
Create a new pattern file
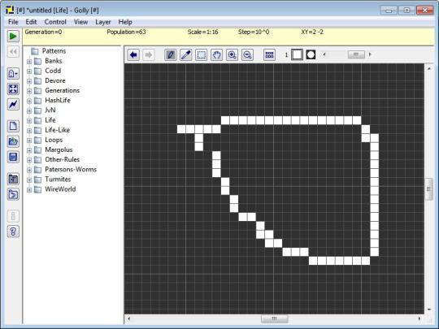point(13,126)
